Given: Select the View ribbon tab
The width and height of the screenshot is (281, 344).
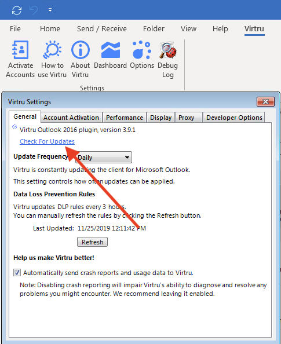Looking at the screenshot, I should pyautogui.click(x=188, y=29).
